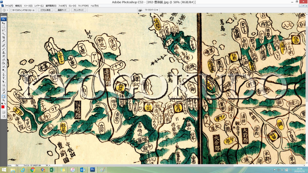Select the Rectangular Marquee tool

[4, 27]
